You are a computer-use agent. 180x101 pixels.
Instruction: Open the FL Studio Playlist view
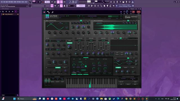click(89, 6)
